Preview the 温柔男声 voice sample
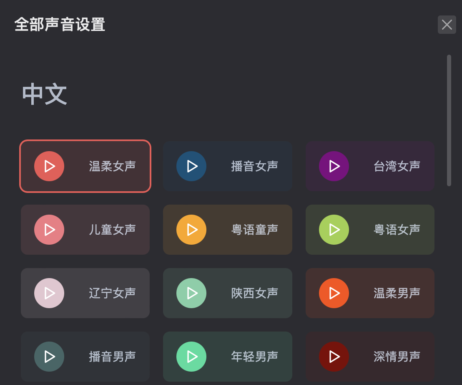The width and height of the screenshot is (462, 385). pos(334,293)
